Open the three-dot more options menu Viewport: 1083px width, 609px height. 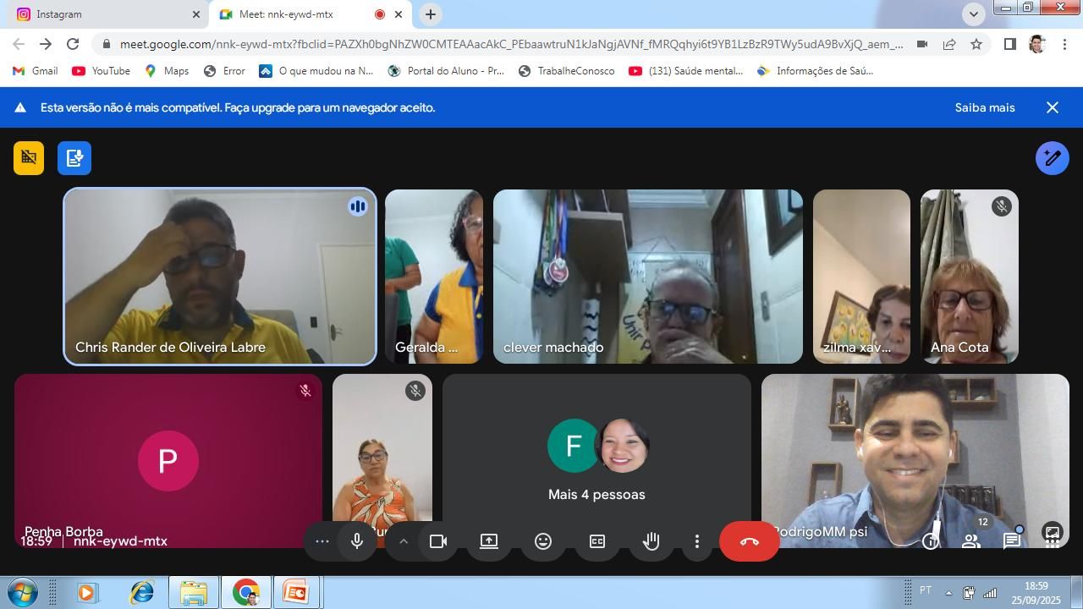click(x=697, y=541)
